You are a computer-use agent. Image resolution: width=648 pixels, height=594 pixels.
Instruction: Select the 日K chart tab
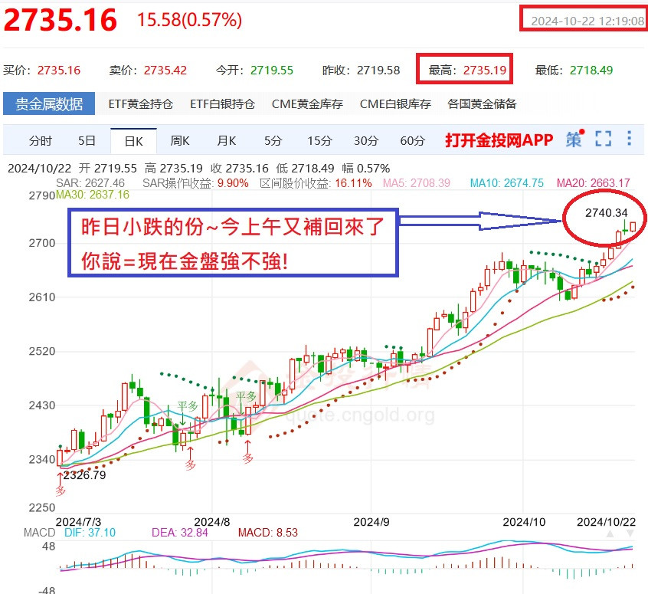(133, 141)
